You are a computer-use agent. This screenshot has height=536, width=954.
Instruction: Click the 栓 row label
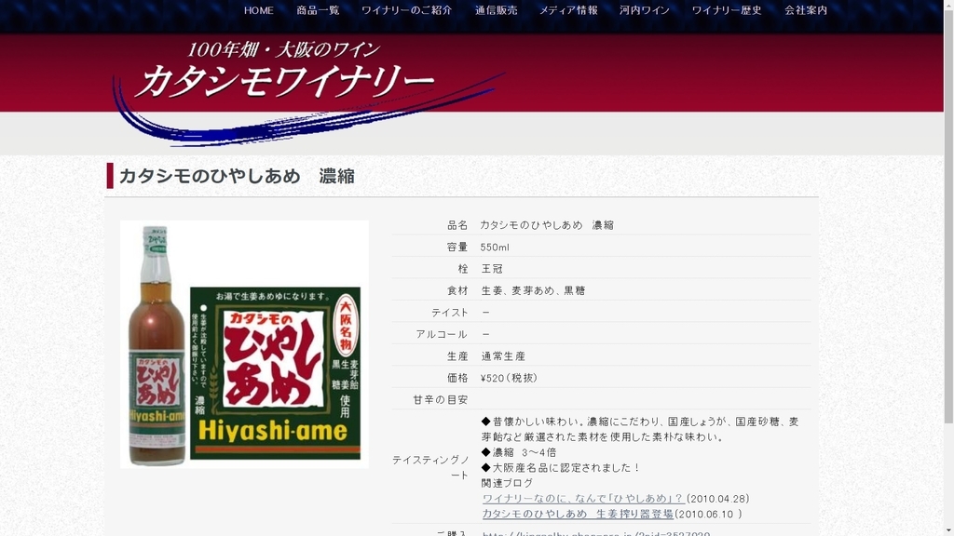click(463, 269)
